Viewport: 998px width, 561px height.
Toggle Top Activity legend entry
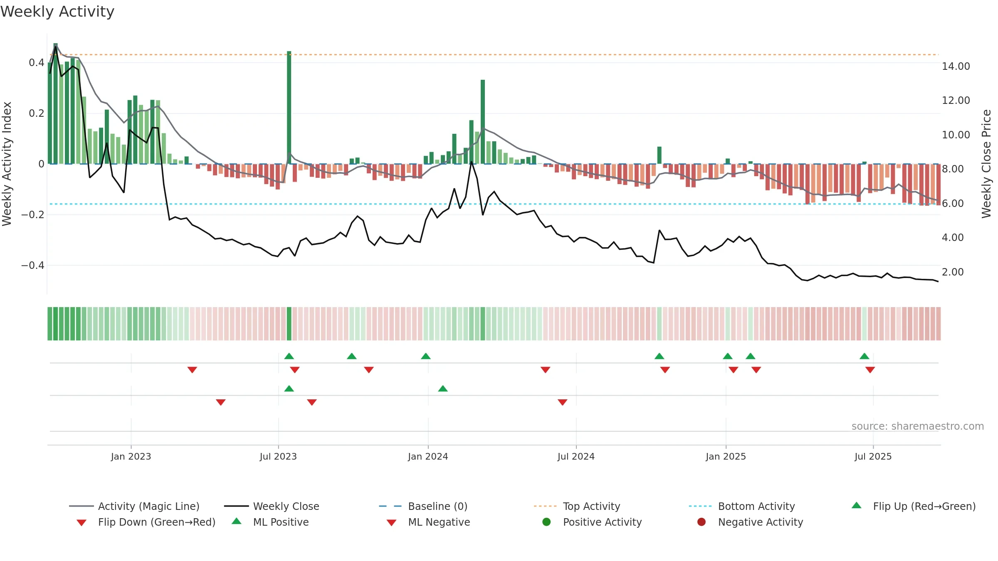(577, 506)
